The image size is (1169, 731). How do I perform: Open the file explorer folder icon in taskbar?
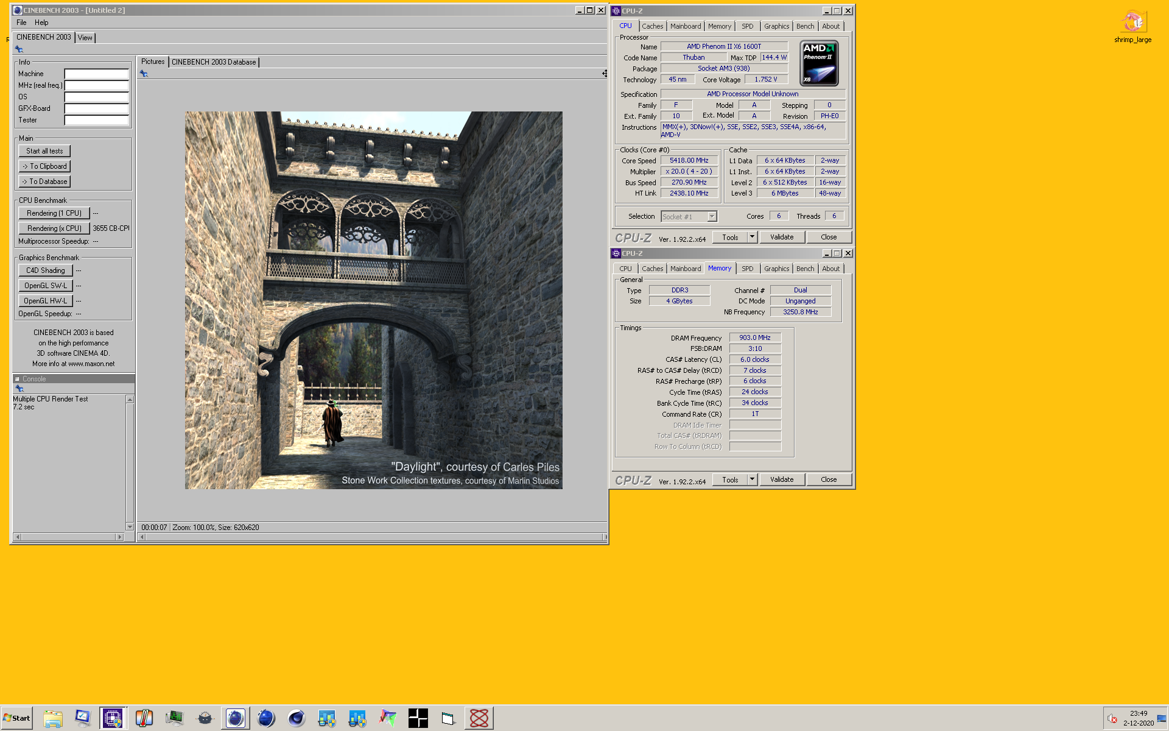(x=53, y=719)
